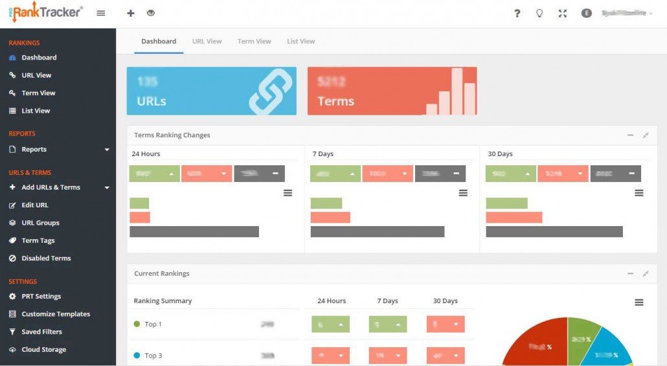The width and height of the screenshot is (667, 366).
Task: Click gray unchanged button under 30 Days
Action: (616, 174)
